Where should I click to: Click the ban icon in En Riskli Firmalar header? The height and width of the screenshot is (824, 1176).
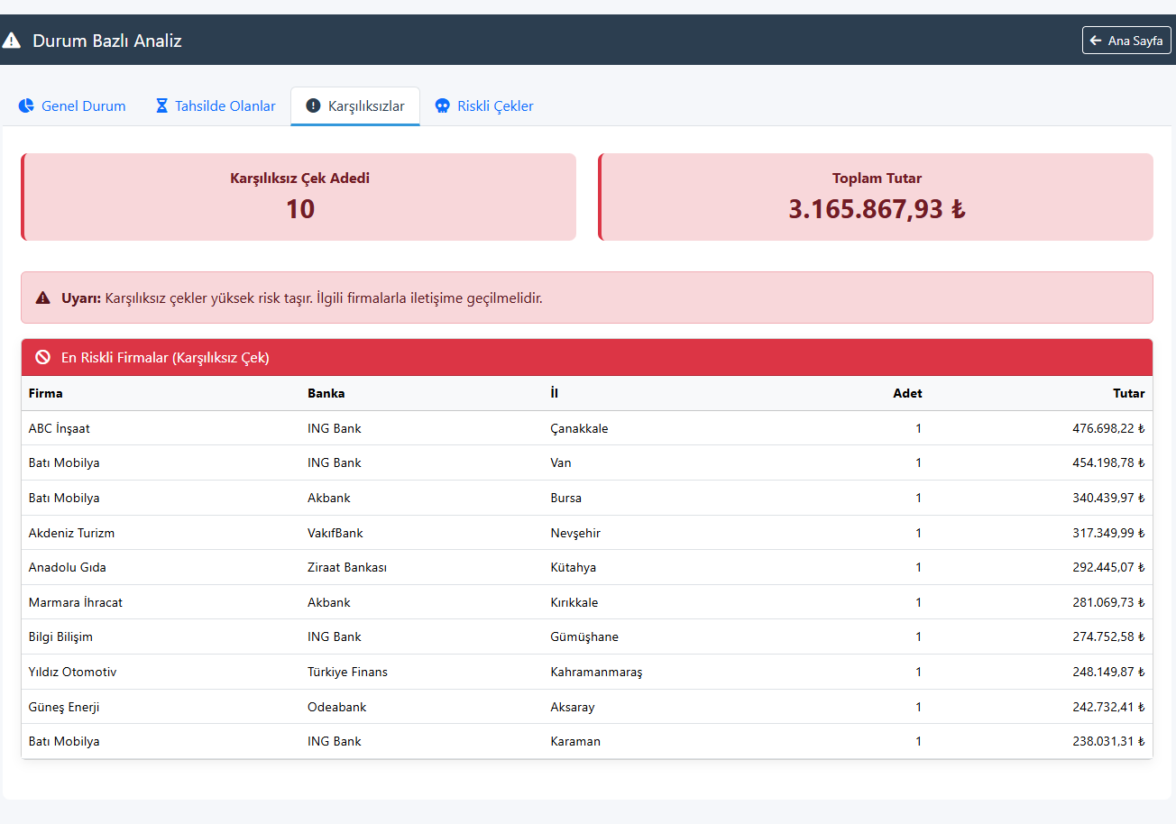[x=42, y=358]
